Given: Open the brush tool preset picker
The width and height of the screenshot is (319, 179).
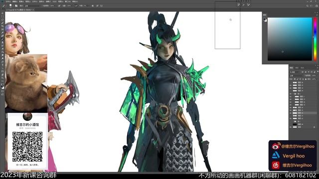Looking at the screenshot, I should pos(3,6).
